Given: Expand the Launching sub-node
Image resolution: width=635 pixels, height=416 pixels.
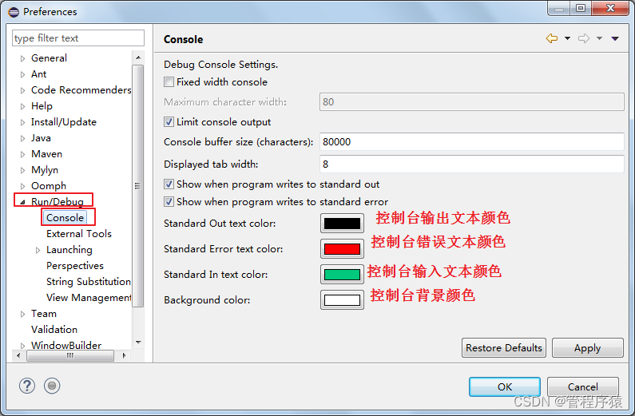Looking at the screenshot, I should click(x=38, y=250).
